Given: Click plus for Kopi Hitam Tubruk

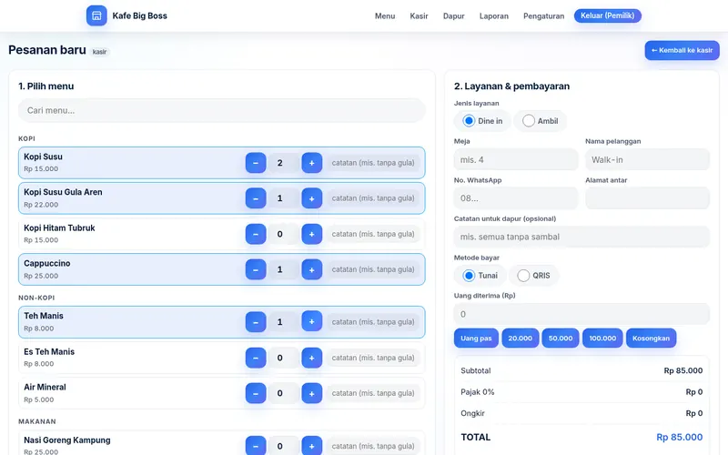Looking at the screenshot, I should (x=311, y=234).
